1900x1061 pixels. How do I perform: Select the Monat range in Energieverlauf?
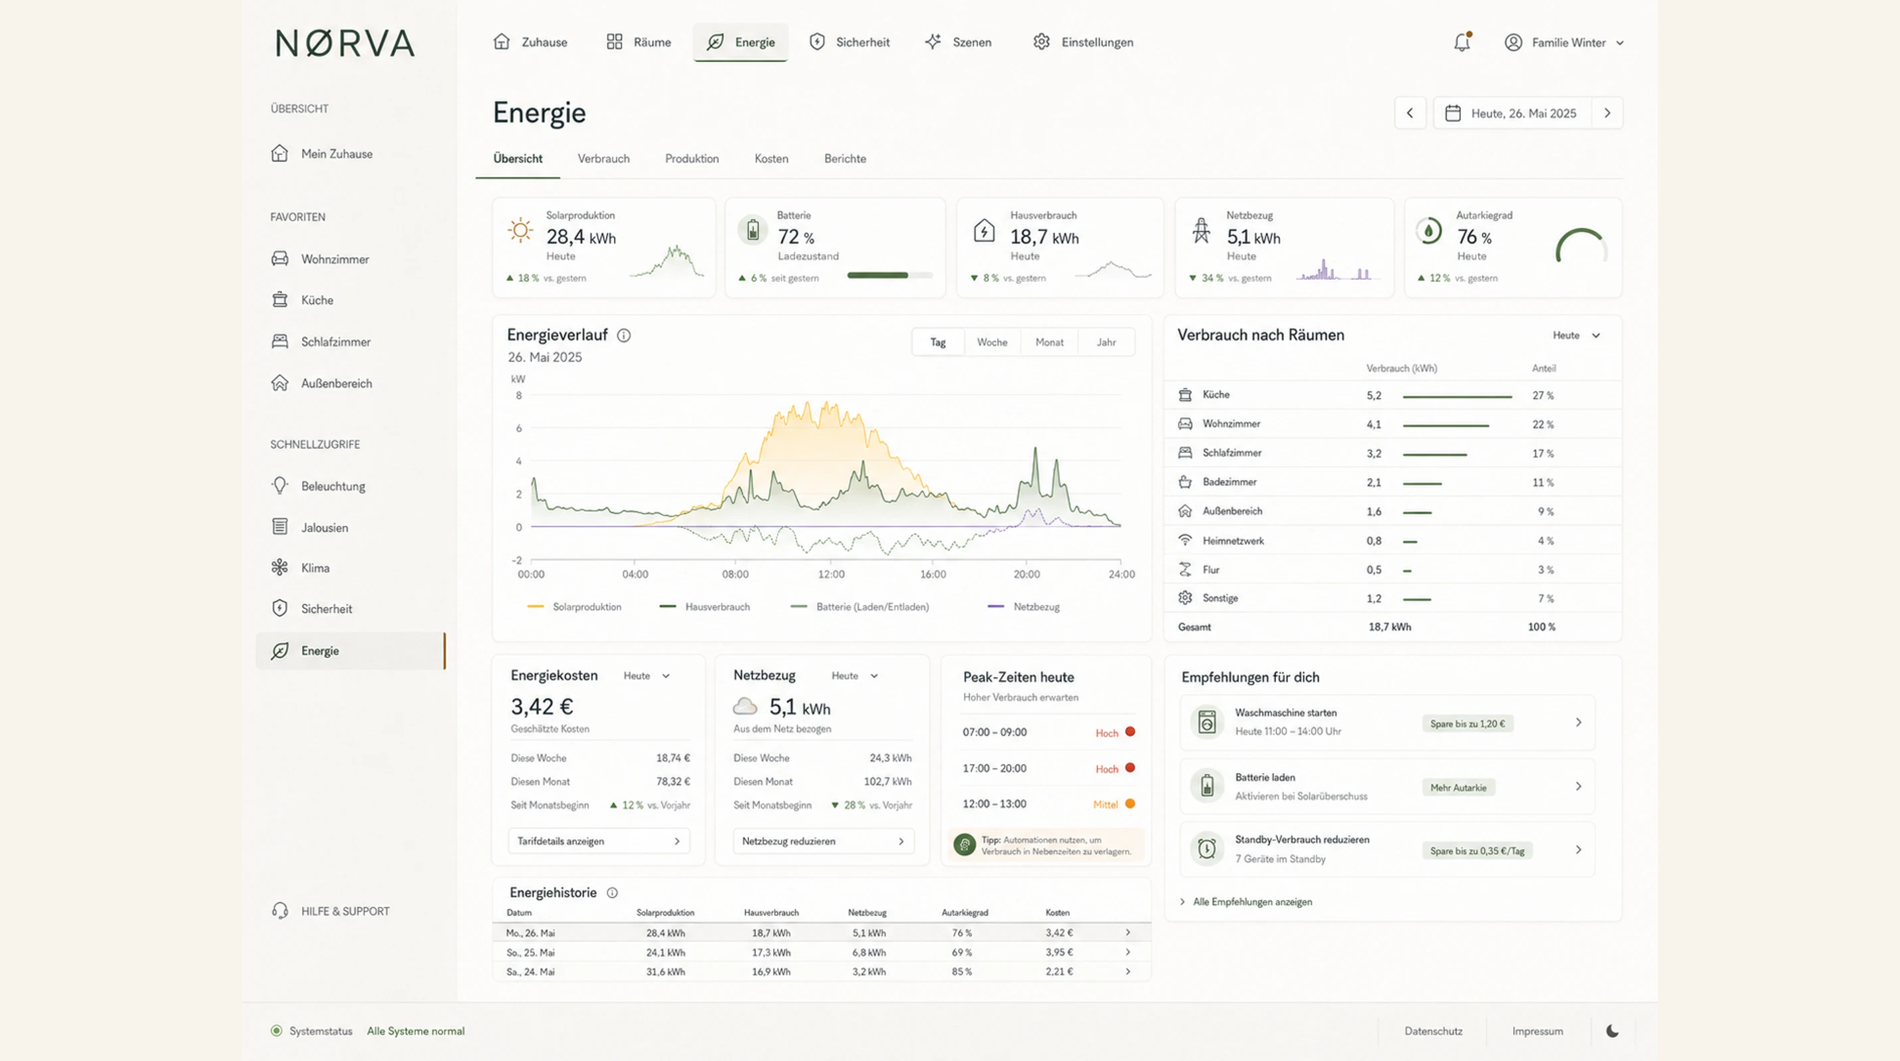pos(1050,342)
